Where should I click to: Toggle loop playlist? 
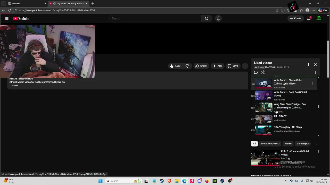[x=256, y=72]
